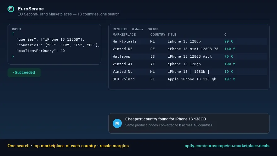Viewport: 277px width, 156px height.
Task: Select the Vinted AT marketplace cell
Action: (122, 64)
